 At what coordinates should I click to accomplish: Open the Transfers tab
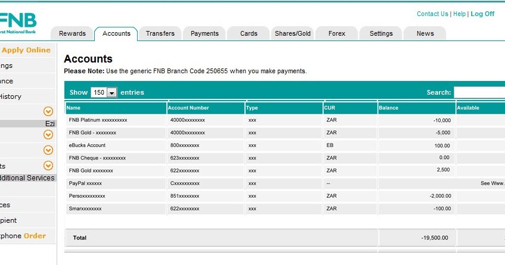pyautogui.click(x=160, y=33)
